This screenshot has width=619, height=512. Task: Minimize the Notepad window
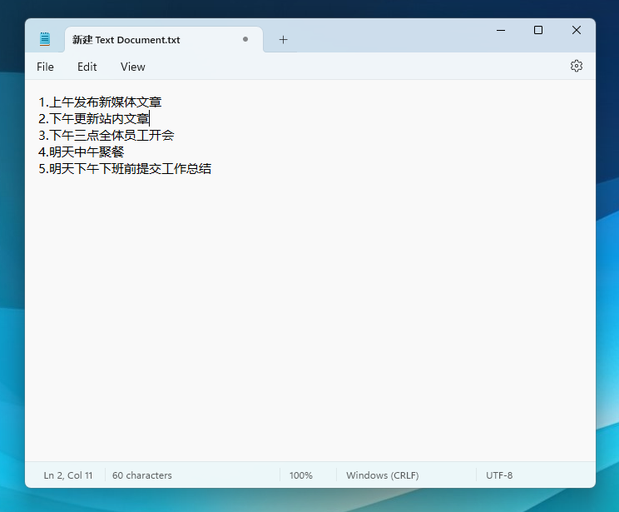point(501,31)
